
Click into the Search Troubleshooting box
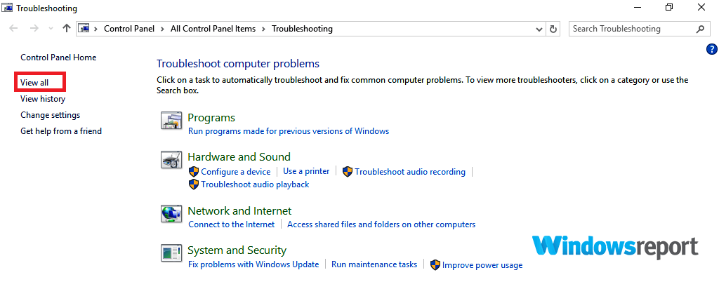[x=632, y=29]
